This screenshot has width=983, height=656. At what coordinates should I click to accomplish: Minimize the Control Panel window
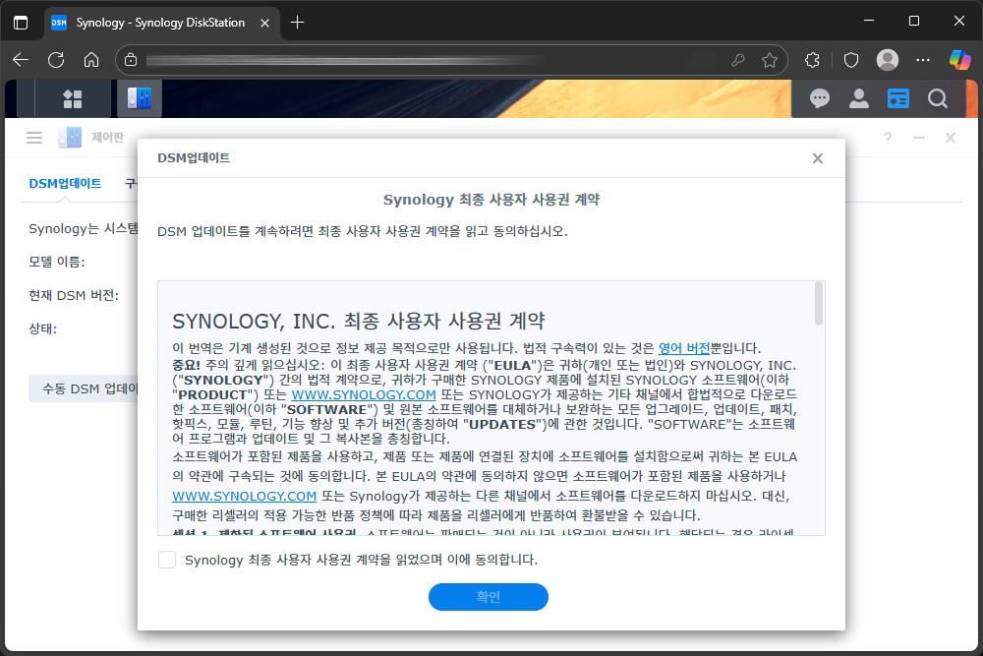click(919, 138)
